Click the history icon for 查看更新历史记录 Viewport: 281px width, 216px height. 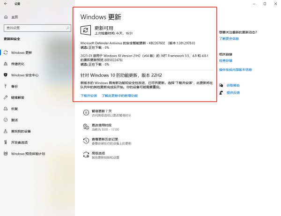86,141
